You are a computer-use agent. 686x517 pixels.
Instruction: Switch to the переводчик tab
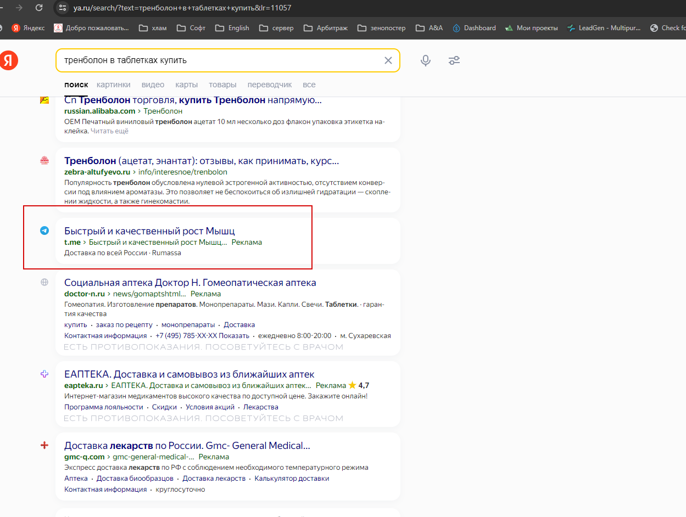click(x=269, y=85)
